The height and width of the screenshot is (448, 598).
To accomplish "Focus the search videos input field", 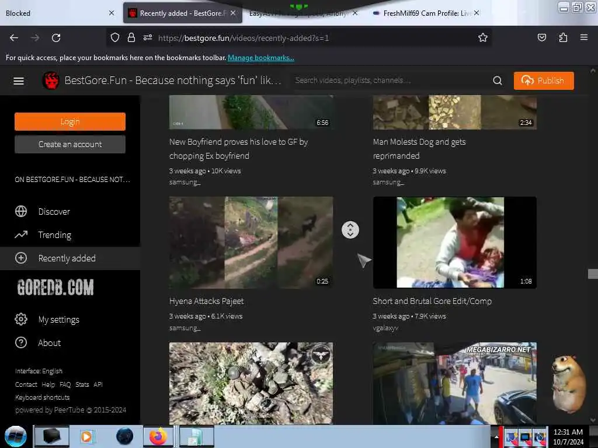I will coord(391,80).
